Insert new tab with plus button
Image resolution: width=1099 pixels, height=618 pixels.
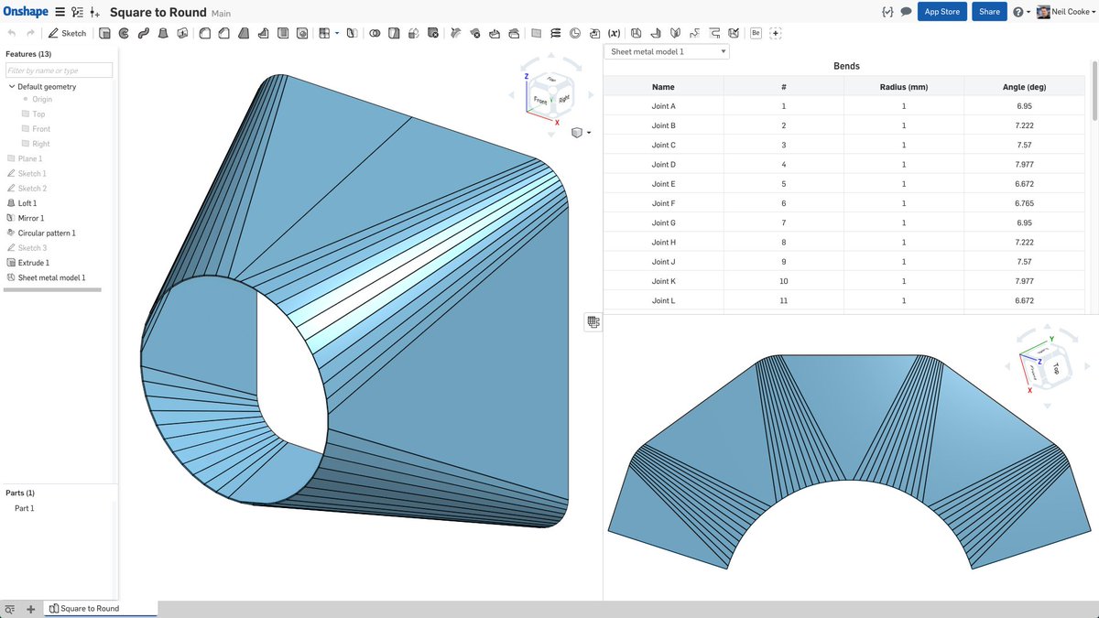point(30,609)
